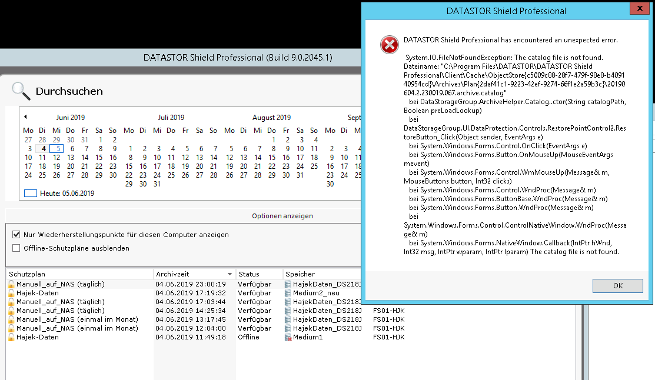Go to previous month in calendar
Viewport: 655px width, 380px height.
25,117
